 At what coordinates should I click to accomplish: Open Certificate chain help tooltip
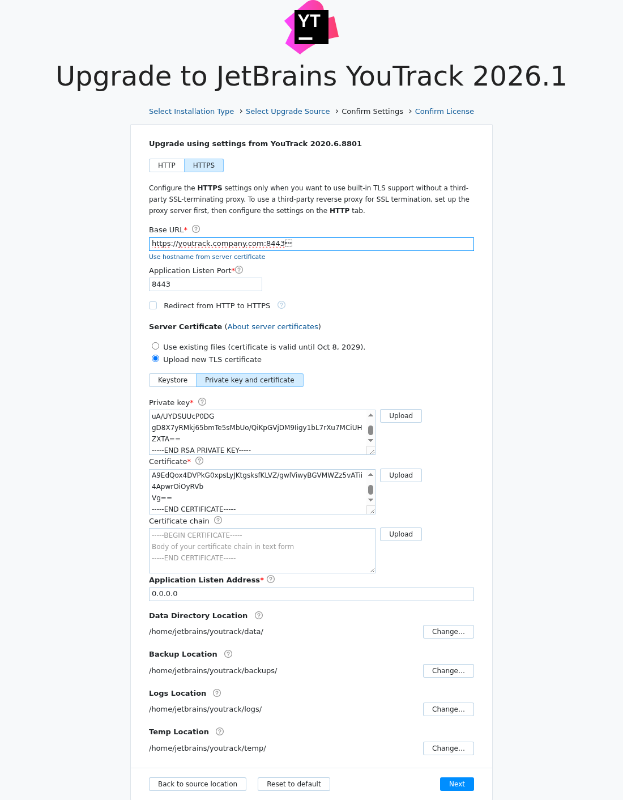click(x=218, y=520)
